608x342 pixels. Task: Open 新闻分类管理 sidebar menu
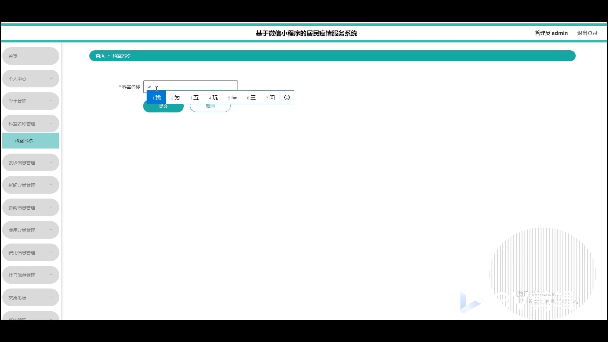click(31, 185)
